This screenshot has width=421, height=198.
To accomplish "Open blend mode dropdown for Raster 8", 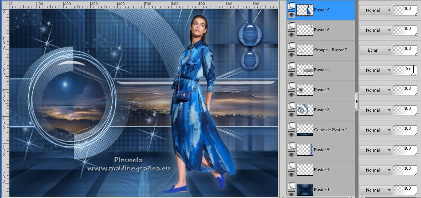I will click(x=375, y=10).
